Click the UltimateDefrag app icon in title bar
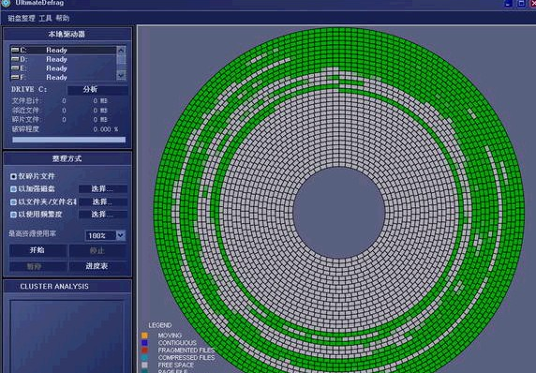Image resolution: width=536 pixels, height=373 pixels. point(6,4)
